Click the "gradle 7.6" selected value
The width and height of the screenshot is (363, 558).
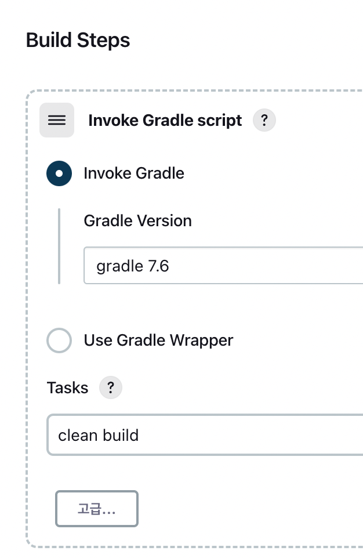click(x=133, y=266)
